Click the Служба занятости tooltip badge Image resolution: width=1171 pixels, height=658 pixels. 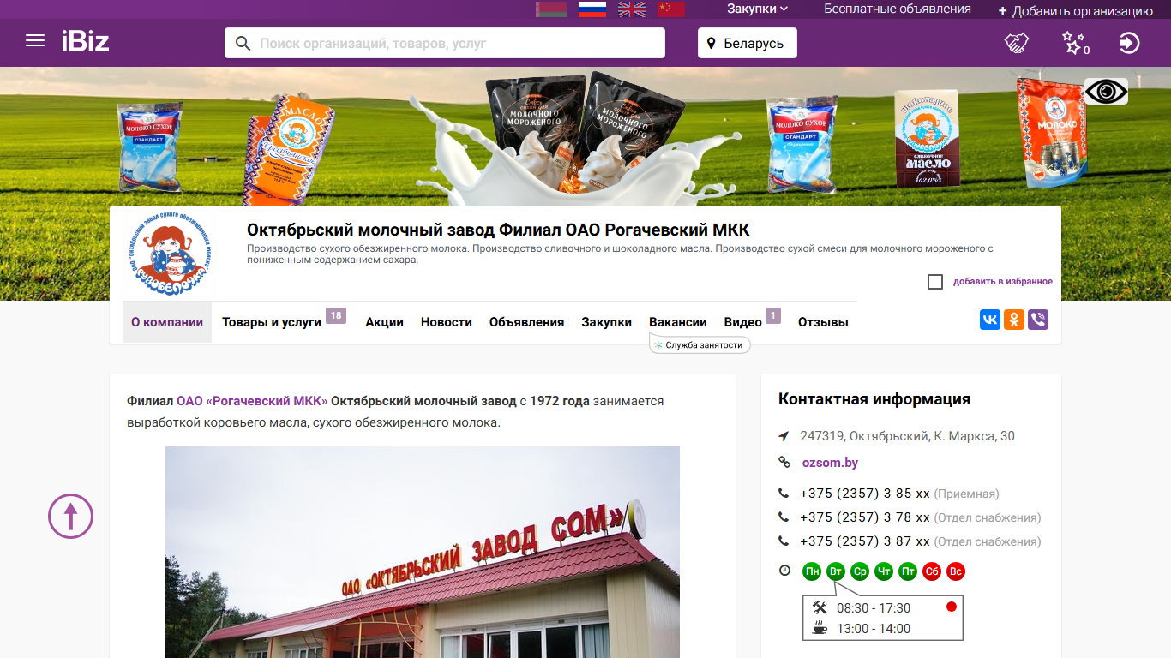point(700,344)
